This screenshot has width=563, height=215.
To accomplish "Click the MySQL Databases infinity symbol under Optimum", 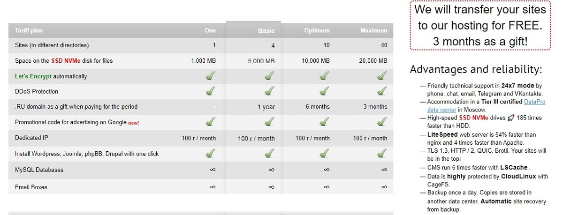I will point(327,170).
